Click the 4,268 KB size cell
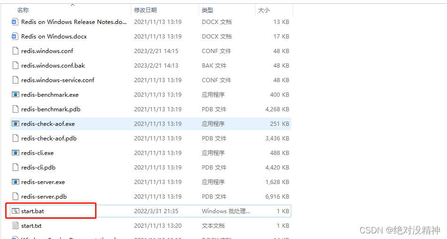The height and width of the screenshot is (239, 447). coord(277,109)
